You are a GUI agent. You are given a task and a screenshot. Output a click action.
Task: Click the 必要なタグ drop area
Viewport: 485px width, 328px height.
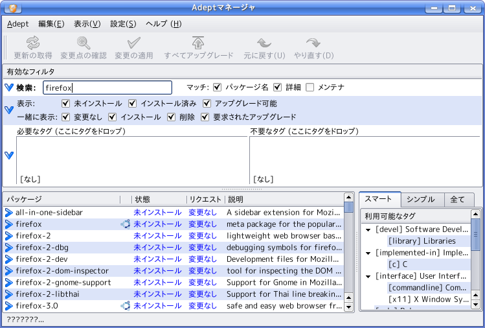pos(131,160)
